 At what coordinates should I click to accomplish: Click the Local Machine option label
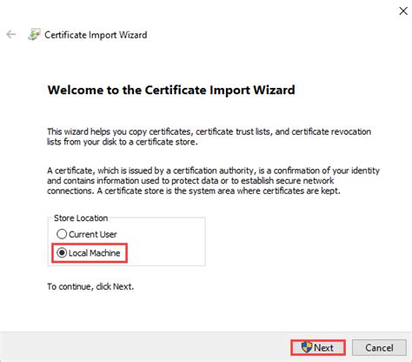click(x=94, y=253)
